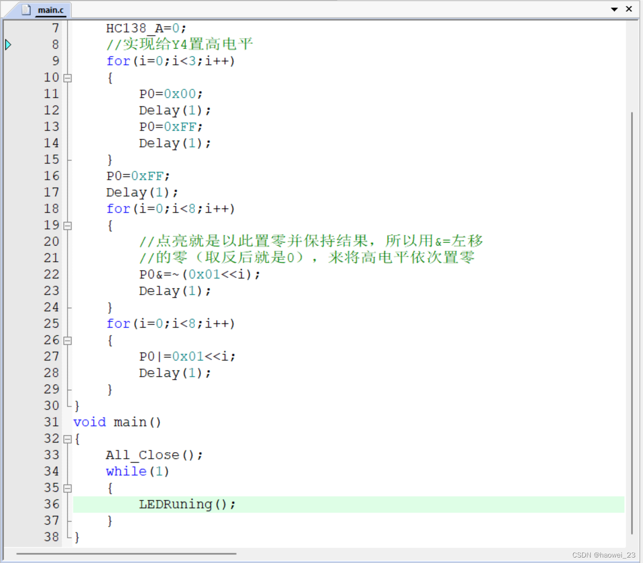
Task: Click 'void main()' on line 31
Action: [x=117, y=422]
